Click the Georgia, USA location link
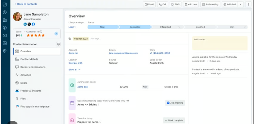The width and height of the screenshot is (254, 124). coord(75,63)
